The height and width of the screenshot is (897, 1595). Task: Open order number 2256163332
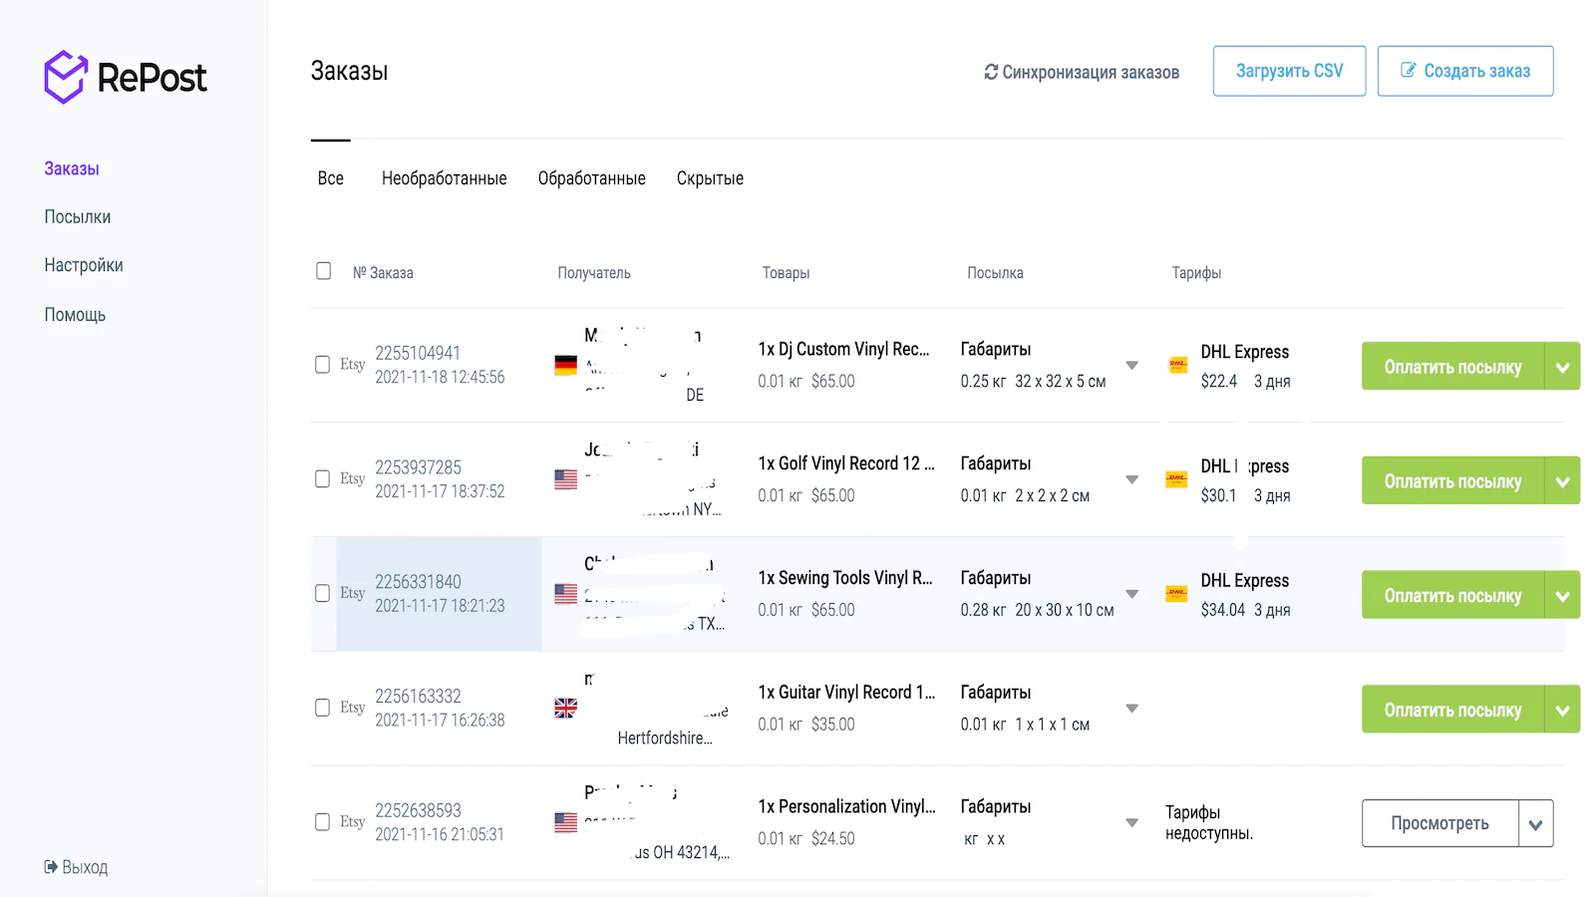tap(418, 696)
